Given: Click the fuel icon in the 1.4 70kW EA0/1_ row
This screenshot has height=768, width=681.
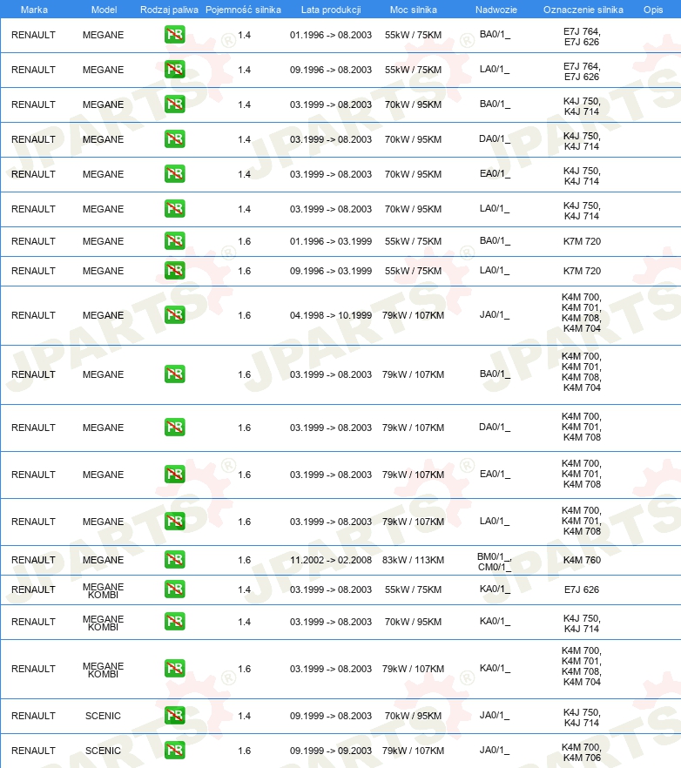Looking at the screenshot, I should 174,174.
